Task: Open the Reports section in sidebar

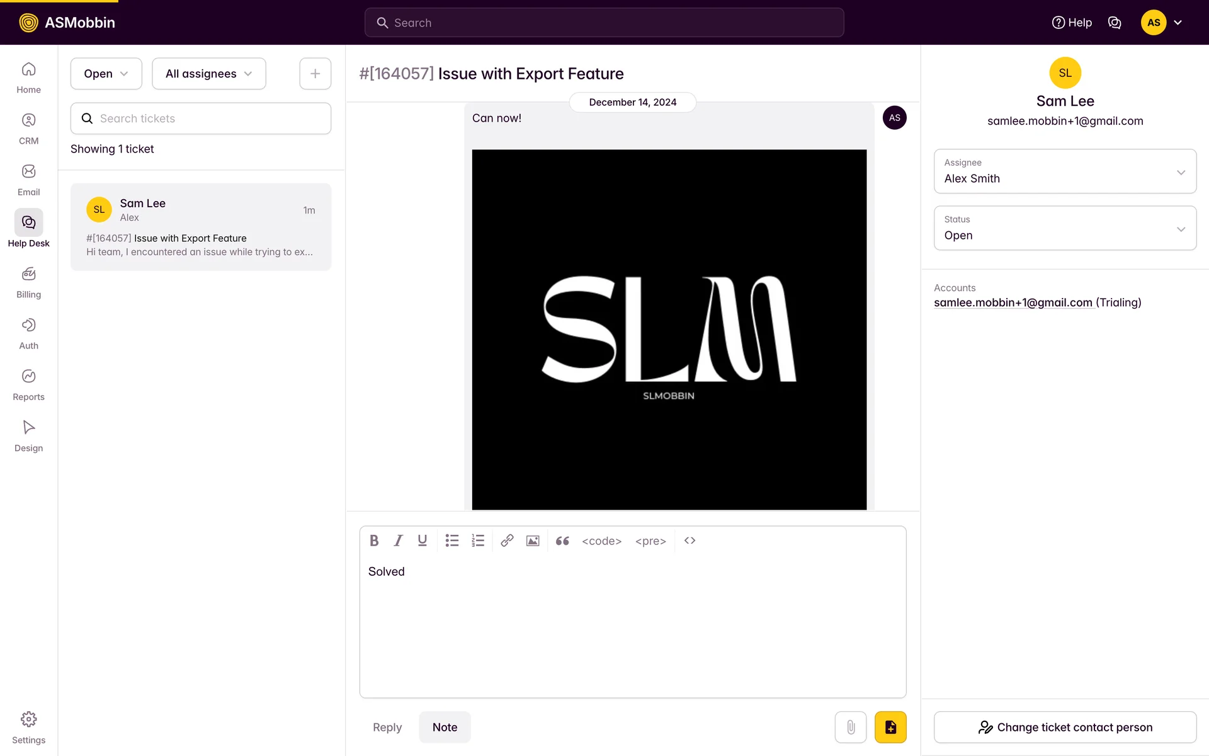Action: [x=28, y=384]
